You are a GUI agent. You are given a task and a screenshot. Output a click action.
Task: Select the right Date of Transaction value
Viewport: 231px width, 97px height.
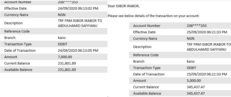[207, 74]
